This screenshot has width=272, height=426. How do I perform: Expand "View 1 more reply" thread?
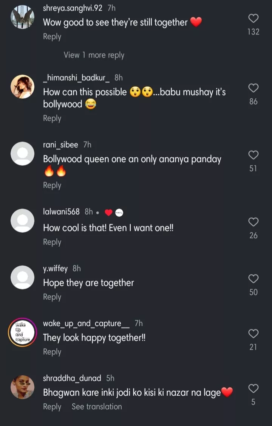[x=94, y=55]
